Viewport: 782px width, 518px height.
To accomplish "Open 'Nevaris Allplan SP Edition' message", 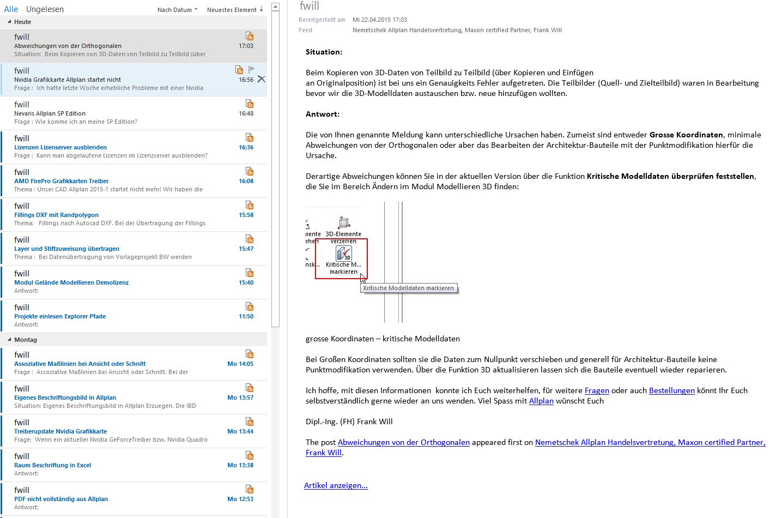I will [134, 113].
